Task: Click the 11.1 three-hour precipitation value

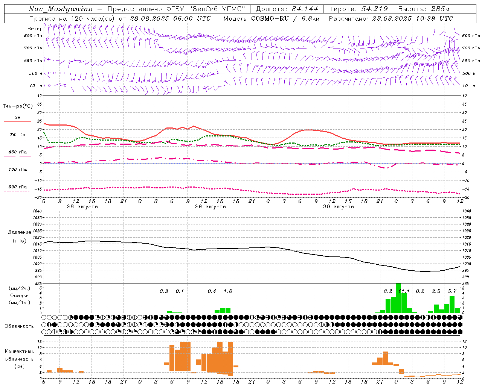Action: pos(404,291)
